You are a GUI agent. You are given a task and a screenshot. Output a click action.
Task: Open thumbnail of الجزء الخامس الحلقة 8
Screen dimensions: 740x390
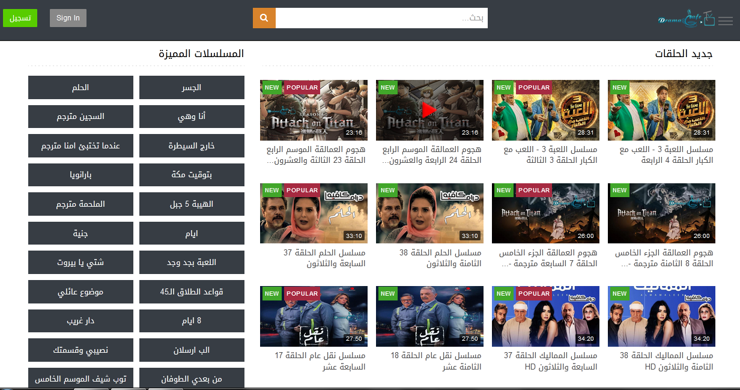point(661,213)
